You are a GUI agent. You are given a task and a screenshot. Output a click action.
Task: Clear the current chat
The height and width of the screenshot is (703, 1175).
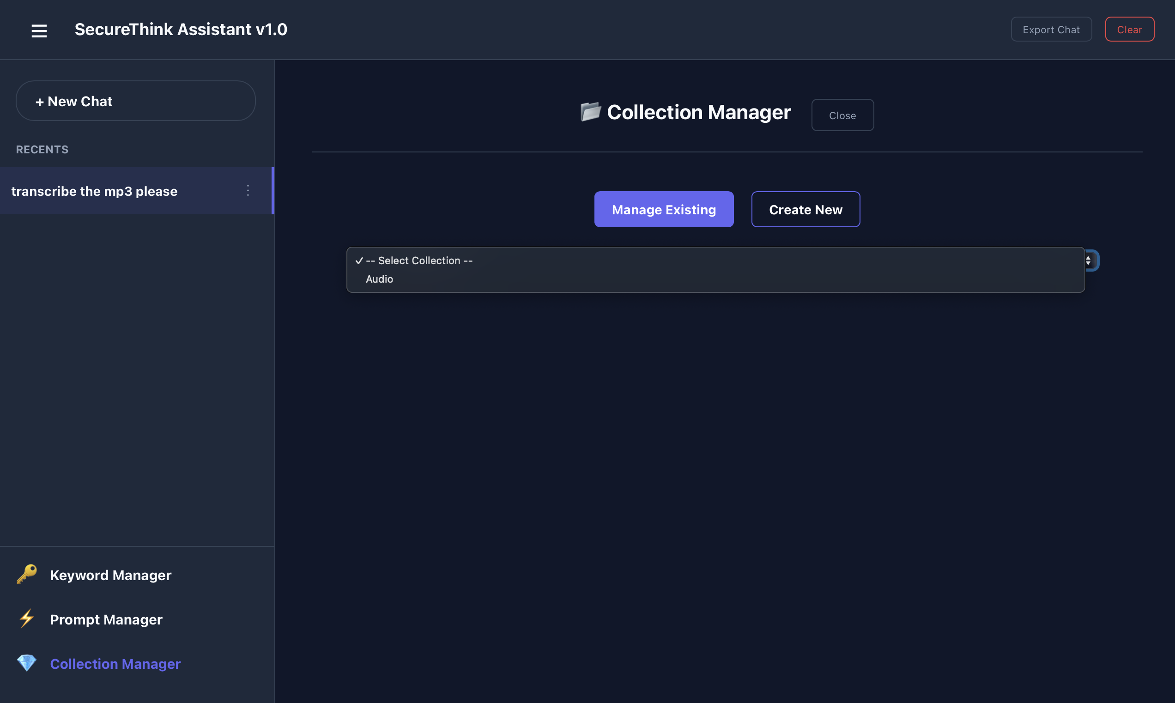click(x=1129, y=30)
